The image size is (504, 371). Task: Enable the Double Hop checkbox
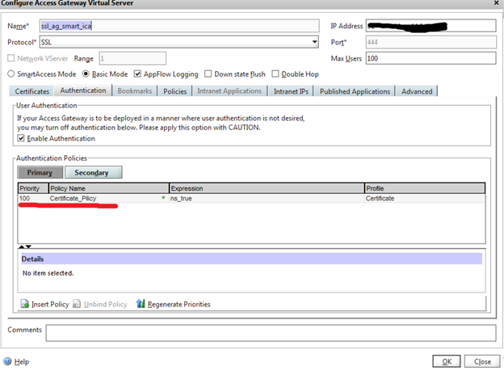275,74
